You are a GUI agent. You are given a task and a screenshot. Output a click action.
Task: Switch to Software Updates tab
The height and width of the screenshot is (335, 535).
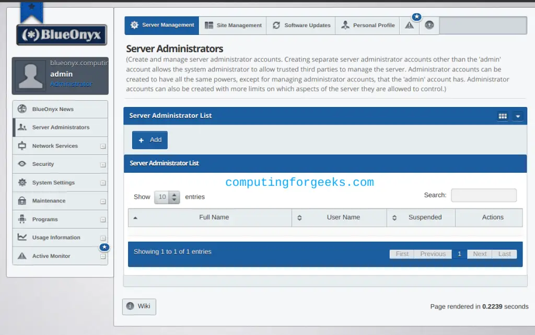[x=301, y=25]
